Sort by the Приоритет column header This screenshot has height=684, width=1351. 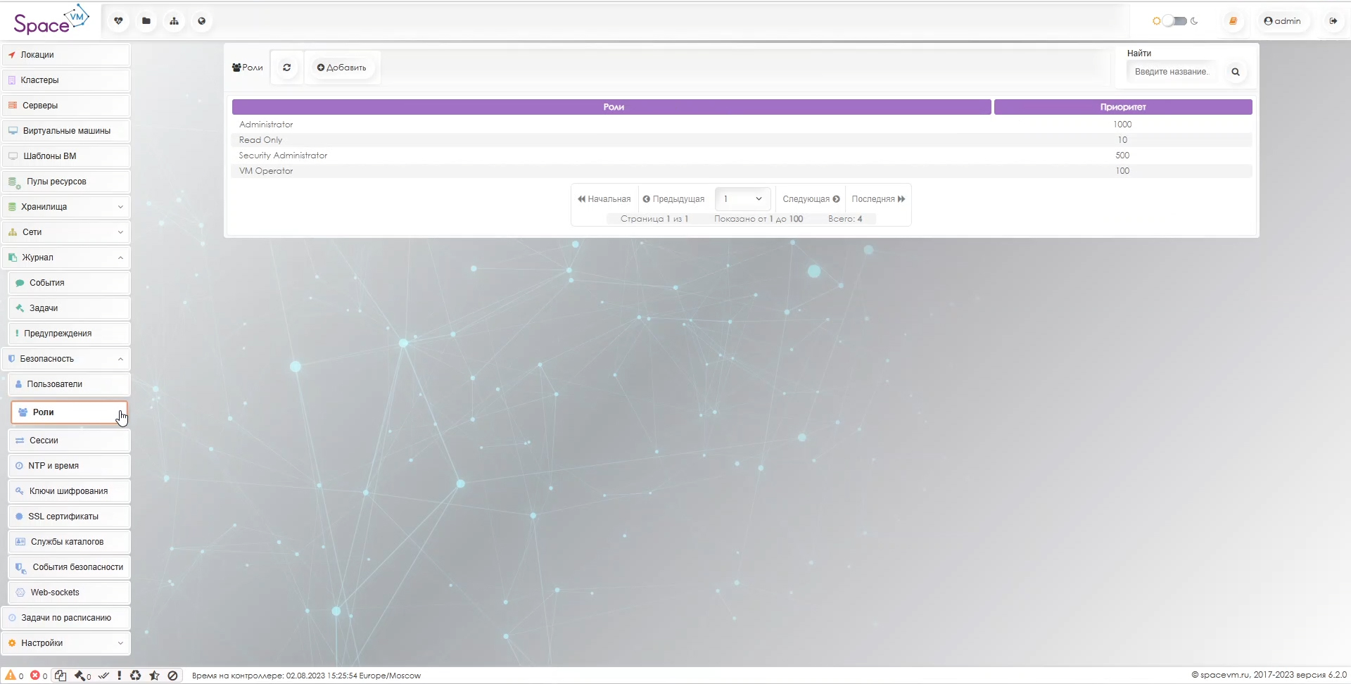point(1123,107)
